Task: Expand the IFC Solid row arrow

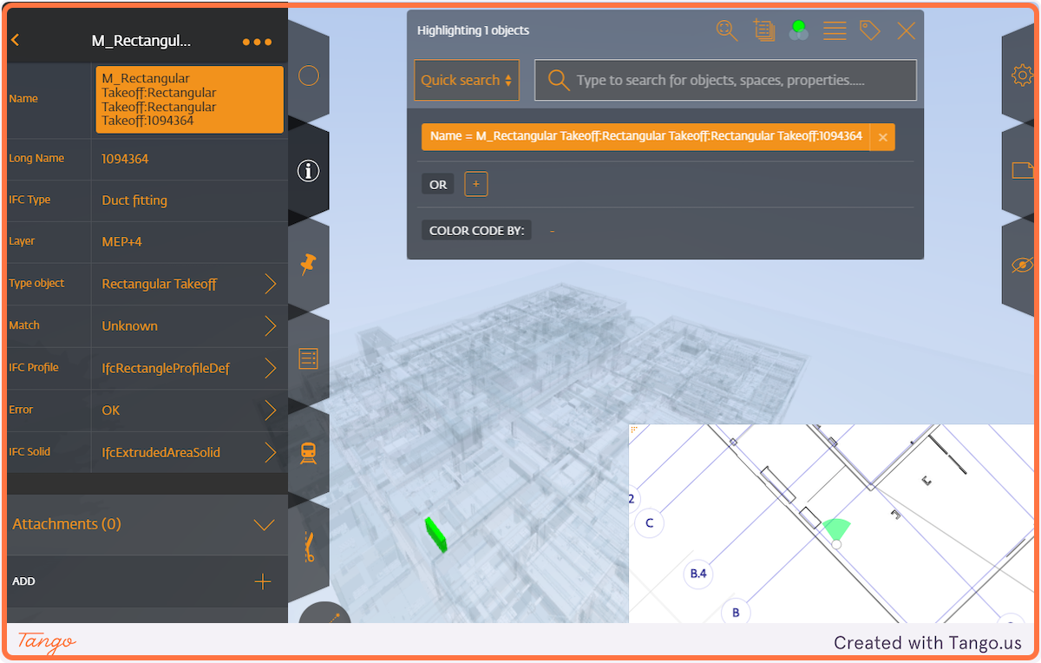Action: [270, 452]
